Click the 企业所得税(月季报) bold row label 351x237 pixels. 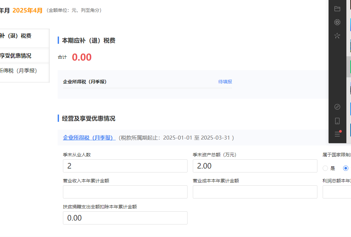tap(85, 82)
